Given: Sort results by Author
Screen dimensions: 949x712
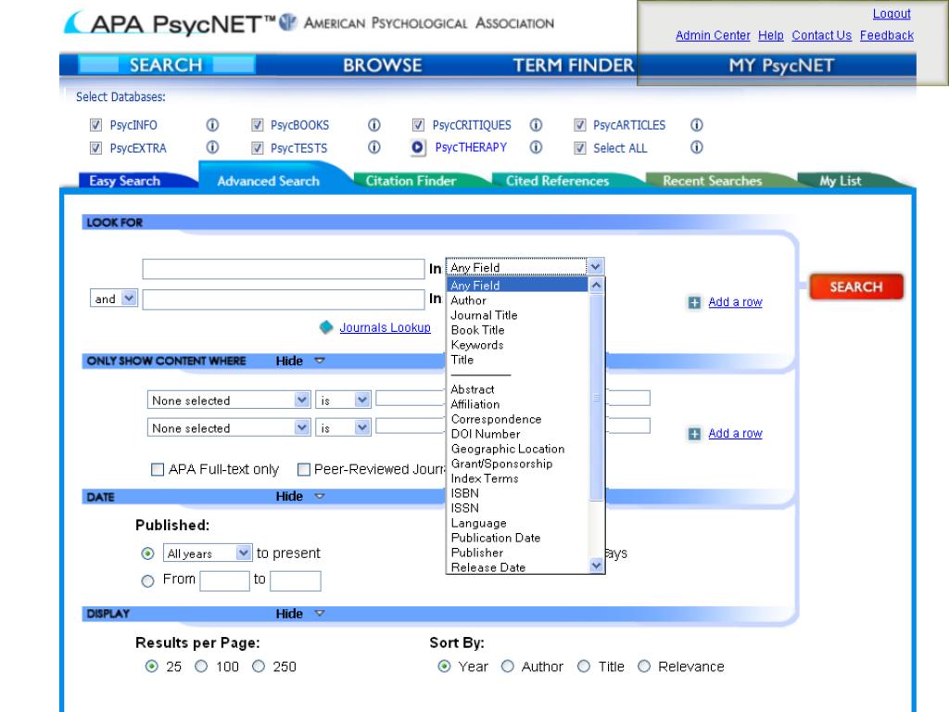Looking at the screenshot, I should point(507,667).
